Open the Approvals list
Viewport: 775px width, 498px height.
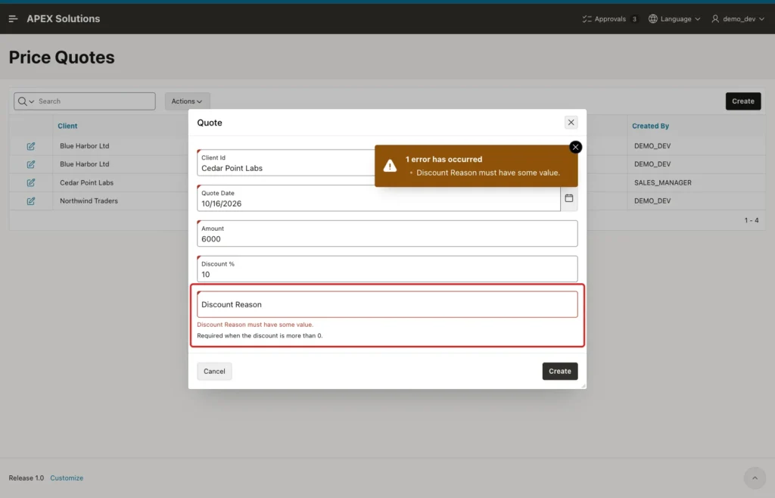coord(609,19)
